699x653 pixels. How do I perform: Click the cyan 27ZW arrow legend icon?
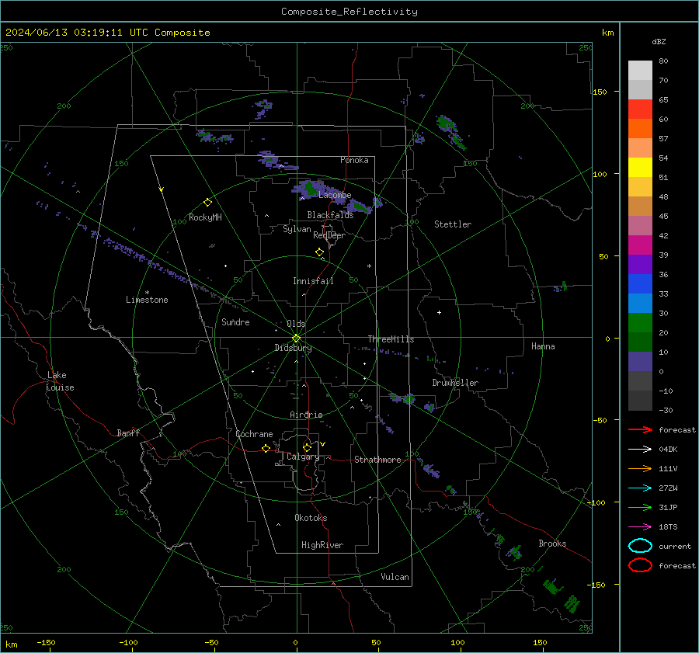[640, 488]
